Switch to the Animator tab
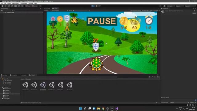 [x=23, y=75]
